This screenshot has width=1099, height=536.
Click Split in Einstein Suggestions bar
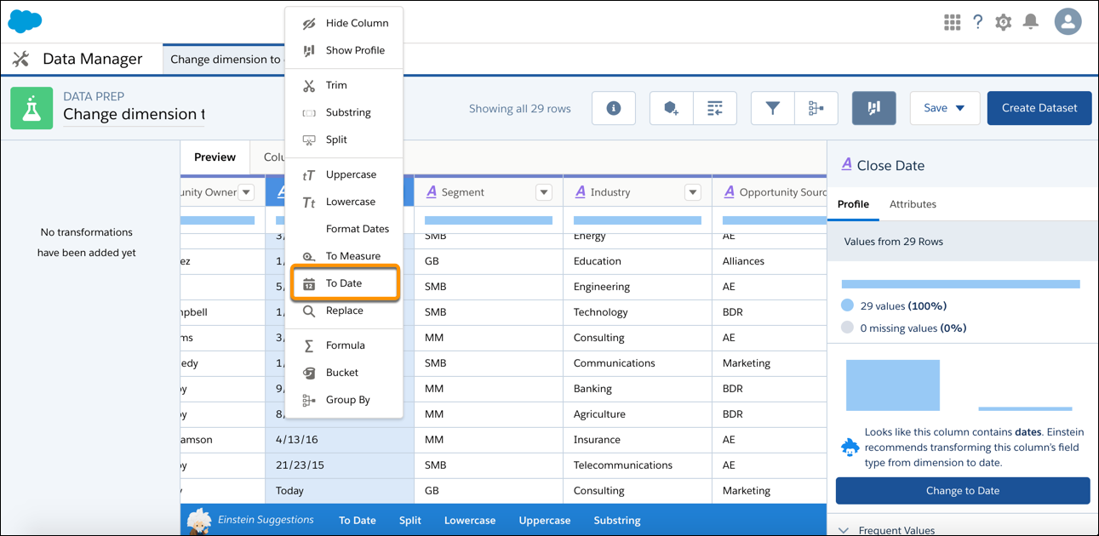[x=410, y=521]
